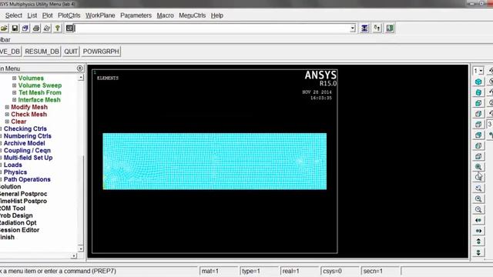Activate the box zoom icon under cursor
The image size is (493, 277).
click(478, 178)
